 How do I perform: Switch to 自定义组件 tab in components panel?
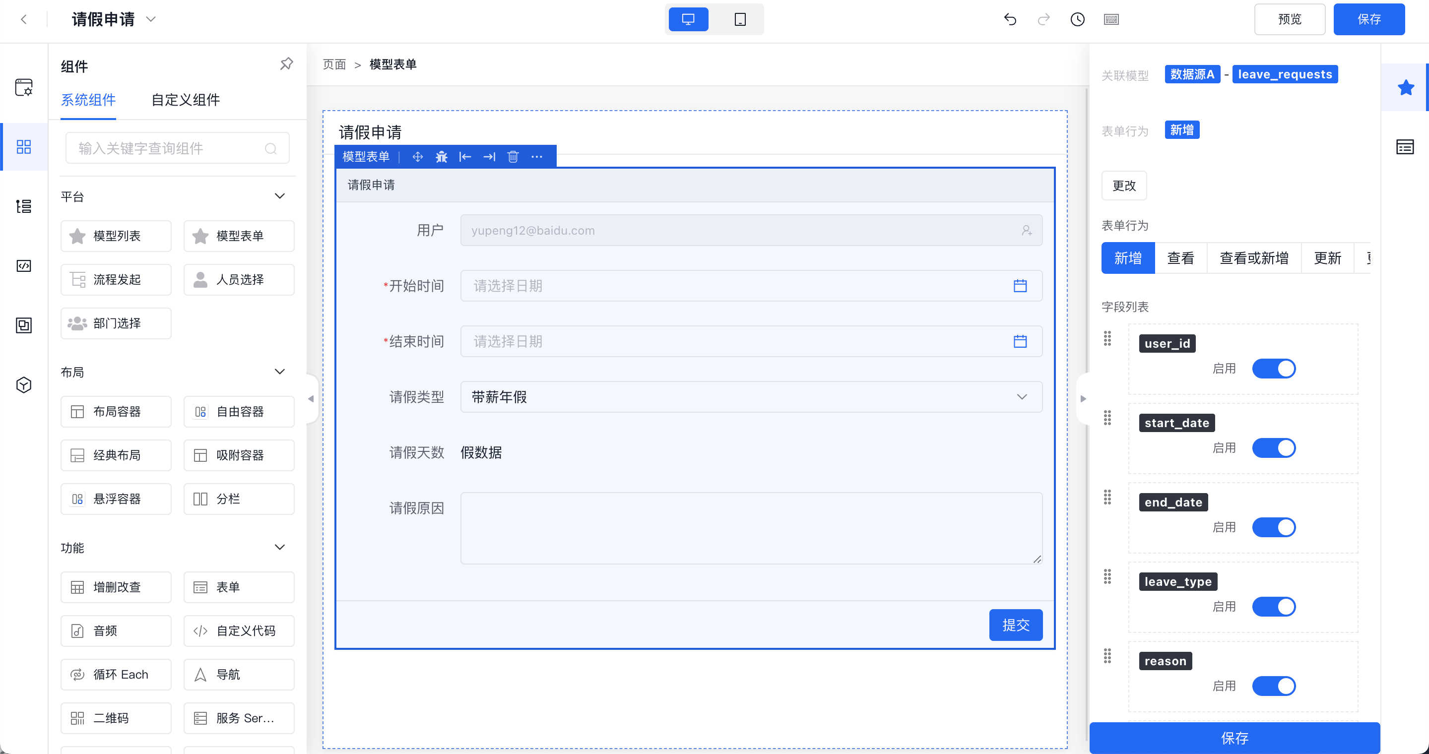pos(185,99)
